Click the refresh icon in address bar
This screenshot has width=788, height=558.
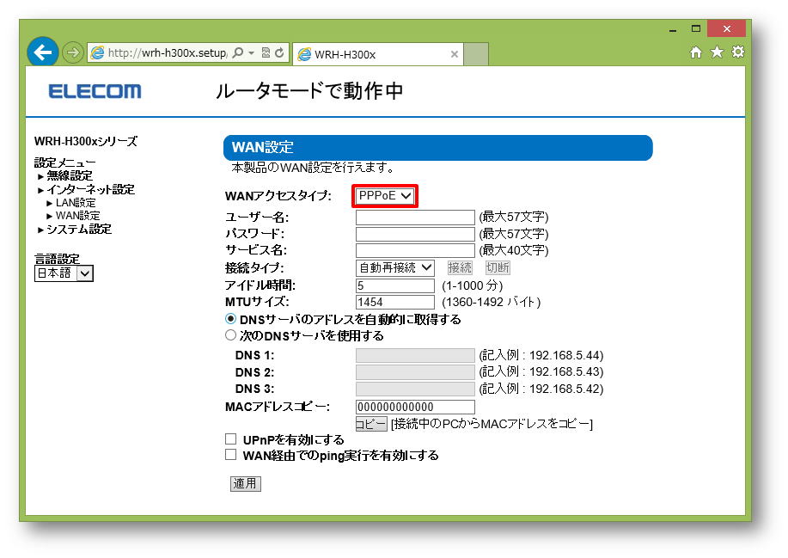point(279,52)
